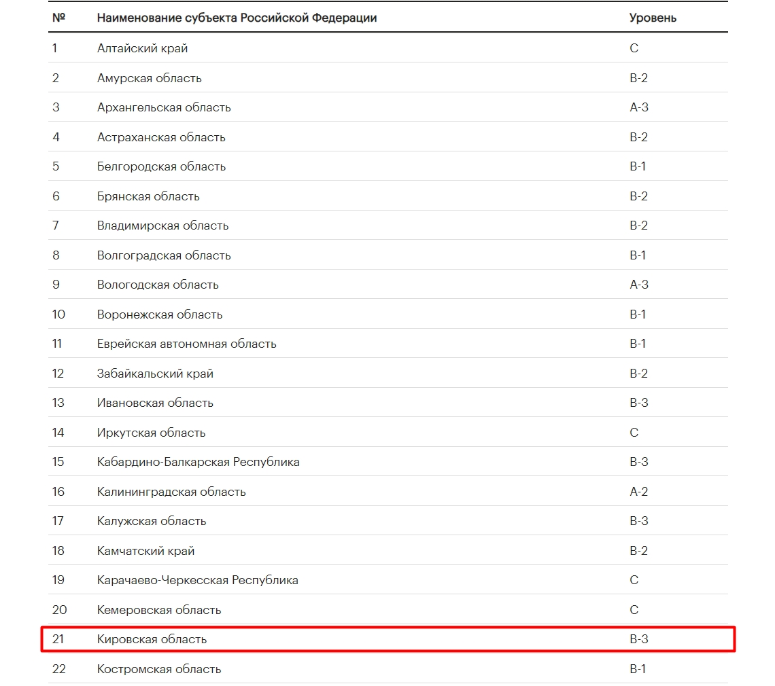Click the Кабардино-Балкарская Республика name

[x=198, y=462]
